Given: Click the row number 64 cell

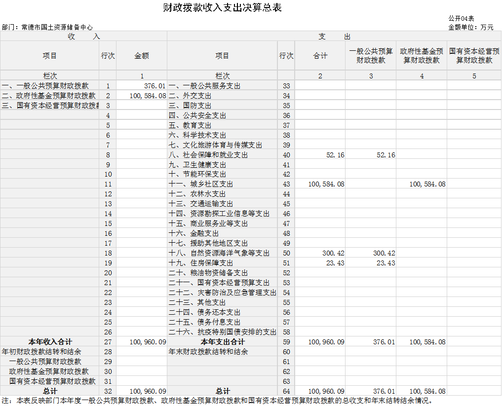Looking at the screenshot, I should [286, 391].
